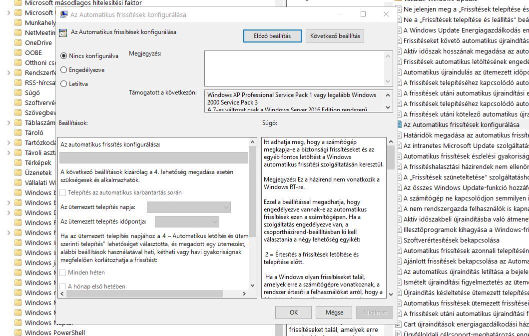
Task: Select the Engedélyezve radio button
Action: (x=63, y=70)
